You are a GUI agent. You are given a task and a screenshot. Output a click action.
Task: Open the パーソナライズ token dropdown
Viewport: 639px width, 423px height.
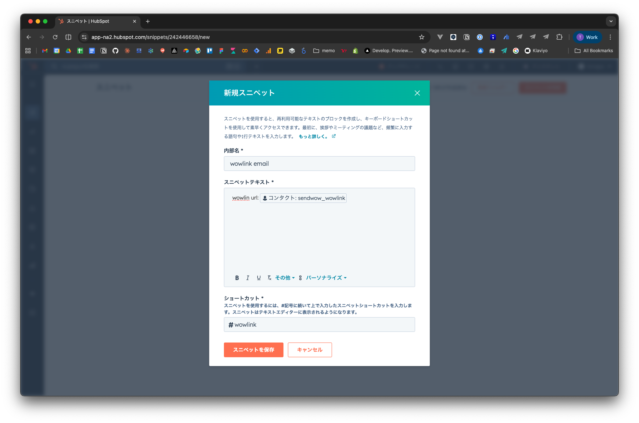pos(326,278)
